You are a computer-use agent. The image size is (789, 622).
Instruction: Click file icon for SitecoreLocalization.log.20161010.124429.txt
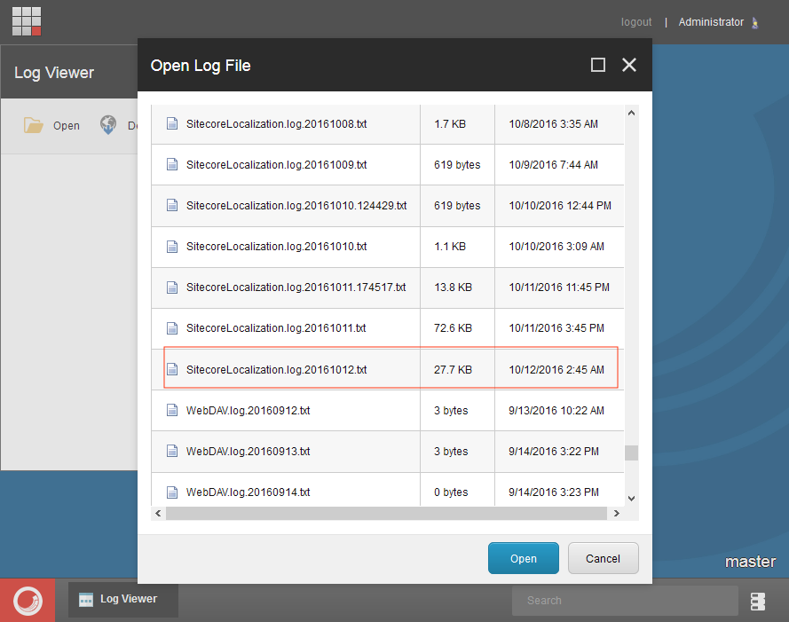(172, 205)
